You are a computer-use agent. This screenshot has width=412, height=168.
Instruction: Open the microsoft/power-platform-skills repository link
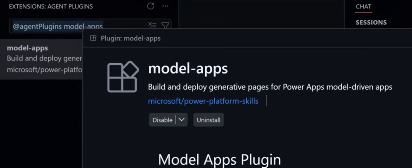(203, 101)
